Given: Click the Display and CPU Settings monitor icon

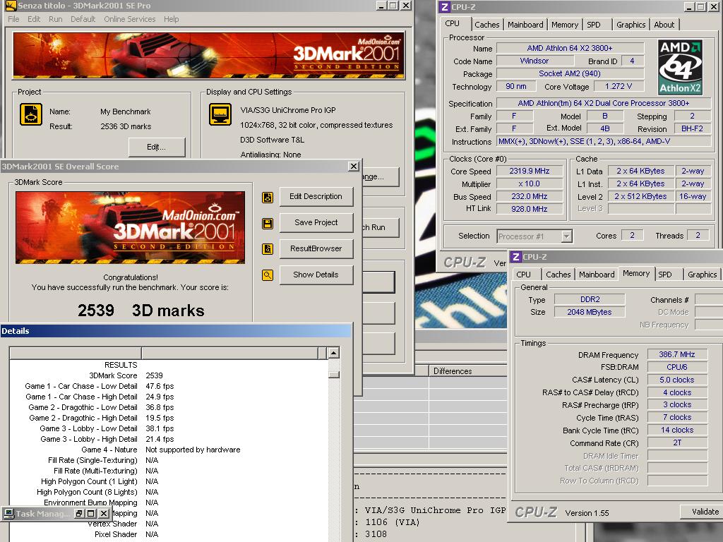Looking at the screenshot, I should click(220, 114).
